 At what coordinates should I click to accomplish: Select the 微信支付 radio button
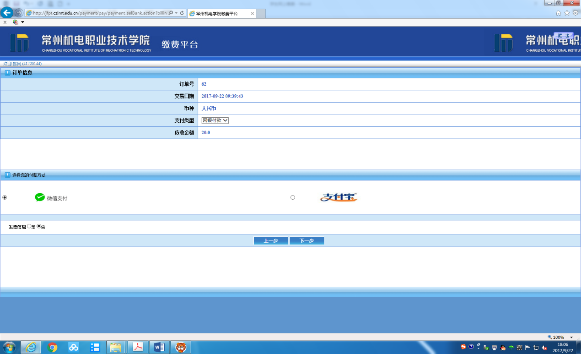5,197
